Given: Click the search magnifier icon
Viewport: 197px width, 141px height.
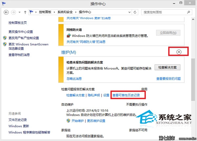Looking at the screenshot, I should [188, 12].
